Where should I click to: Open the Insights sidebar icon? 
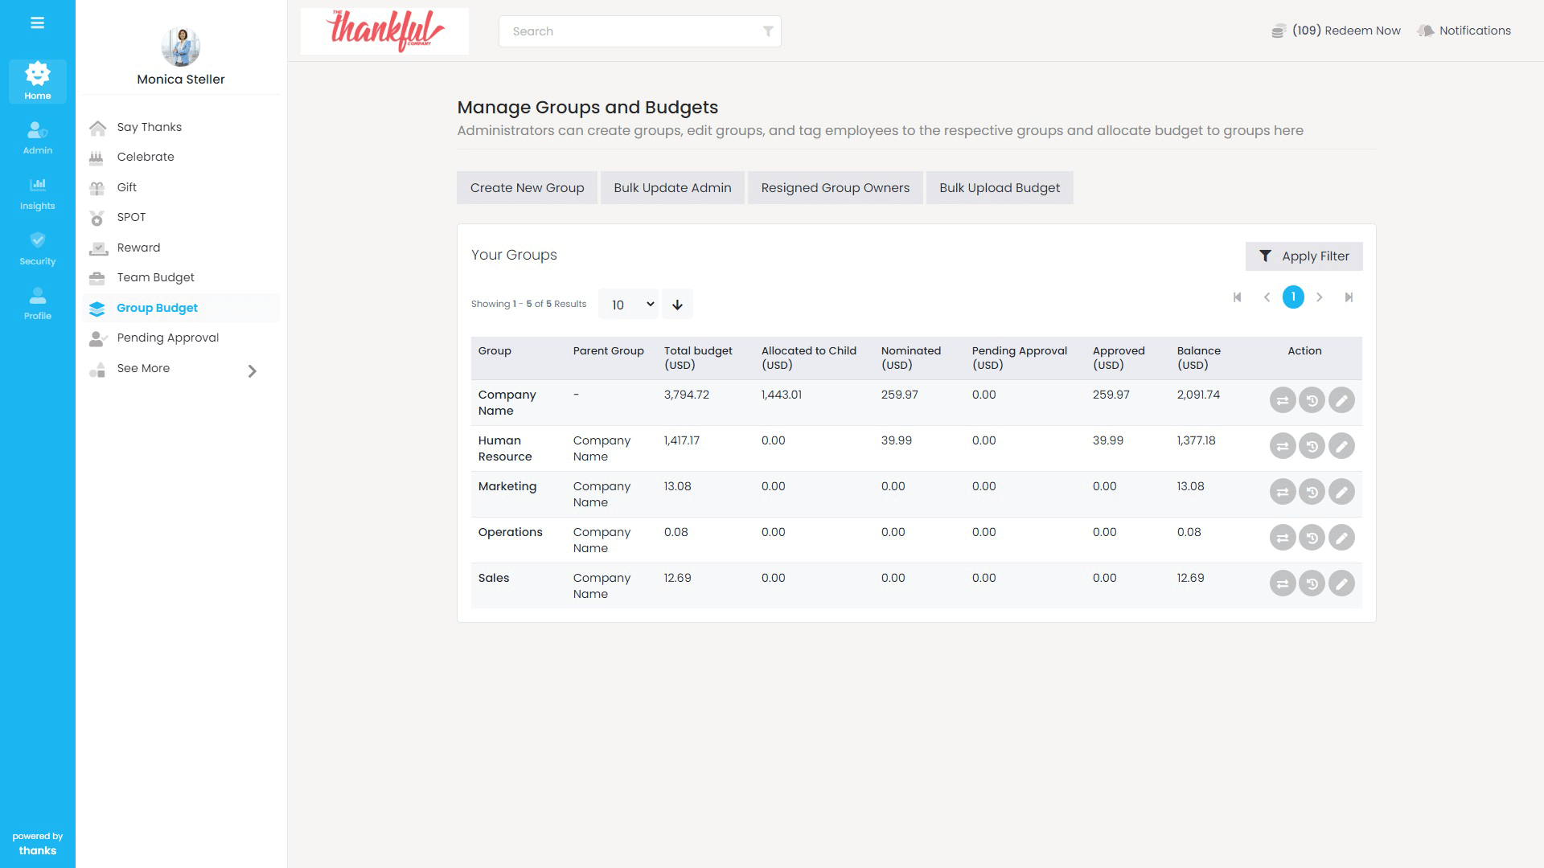[37, 193]
